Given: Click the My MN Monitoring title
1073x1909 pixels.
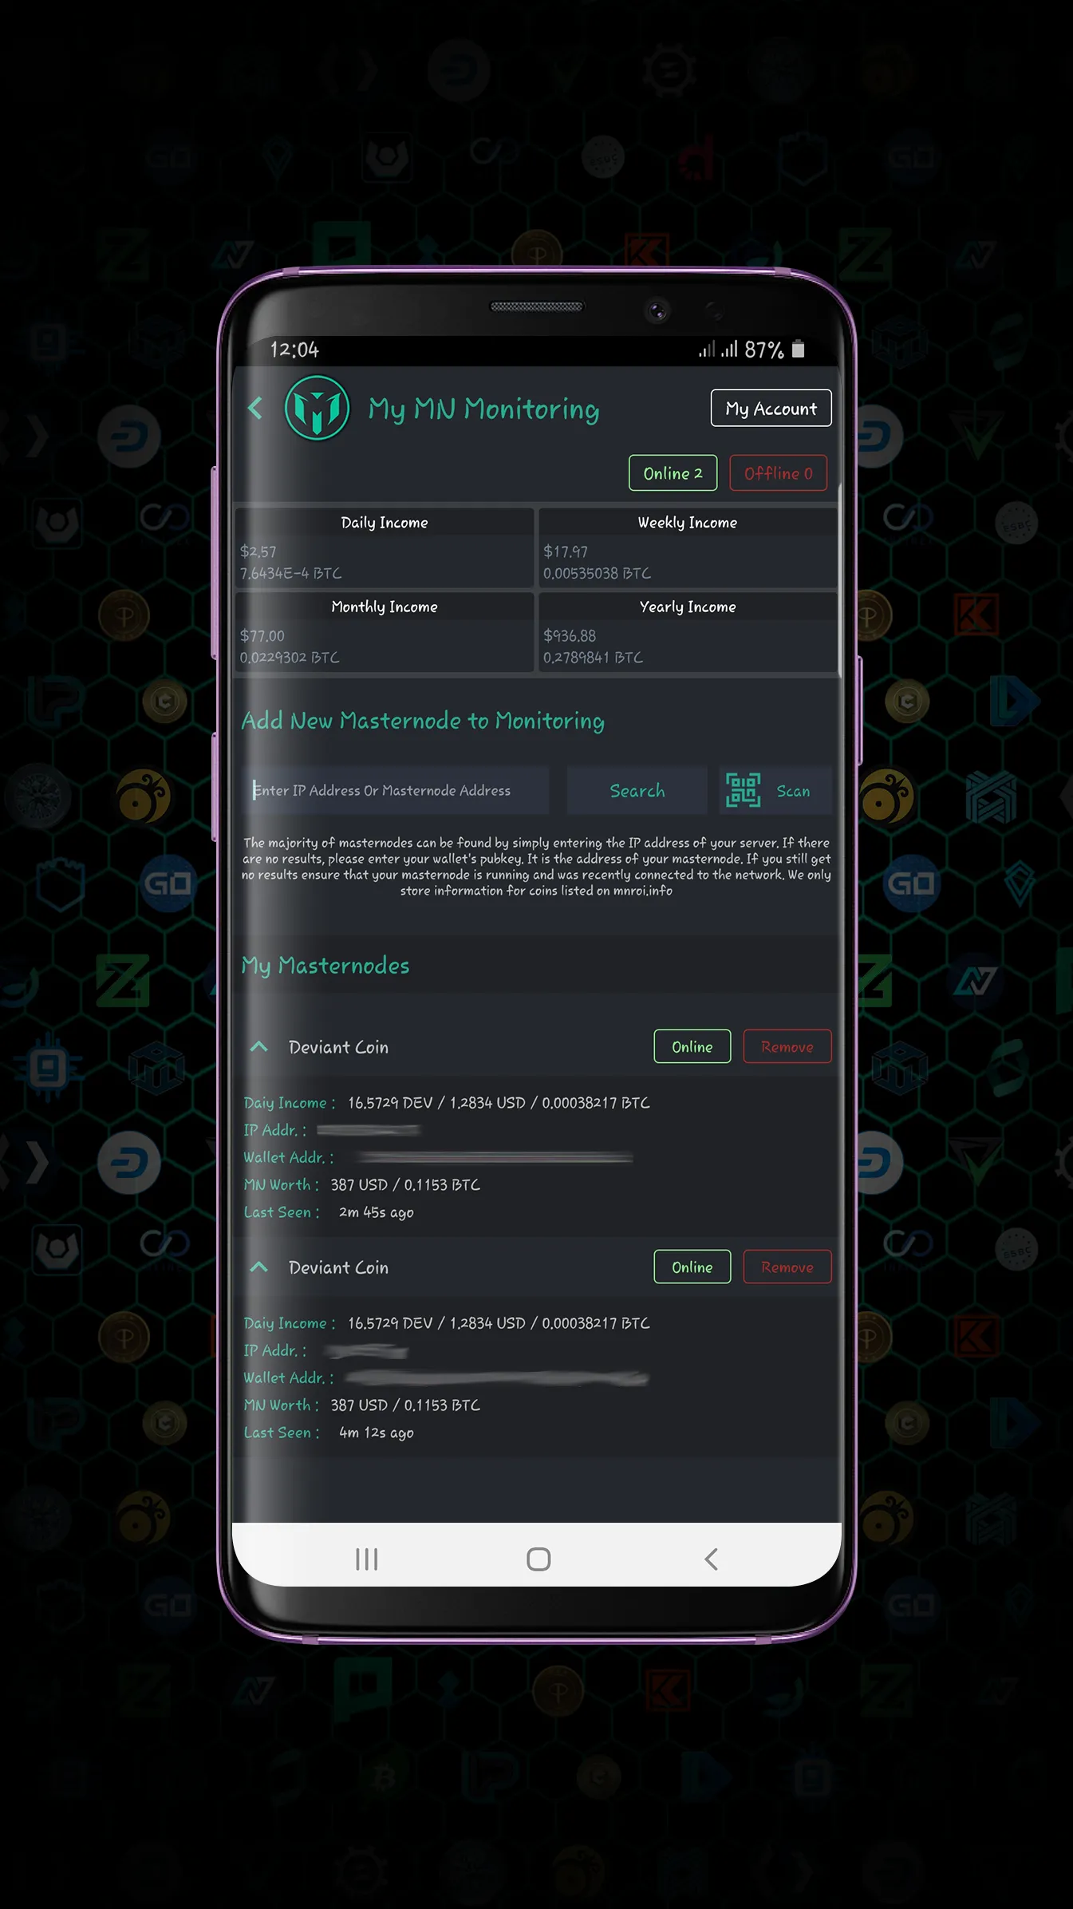Looking at the screenshot, I should pos(483,409).
